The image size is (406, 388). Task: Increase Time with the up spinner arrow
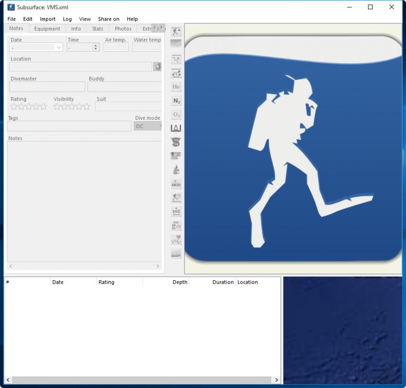pyautogui.click(x=95, y=46)
